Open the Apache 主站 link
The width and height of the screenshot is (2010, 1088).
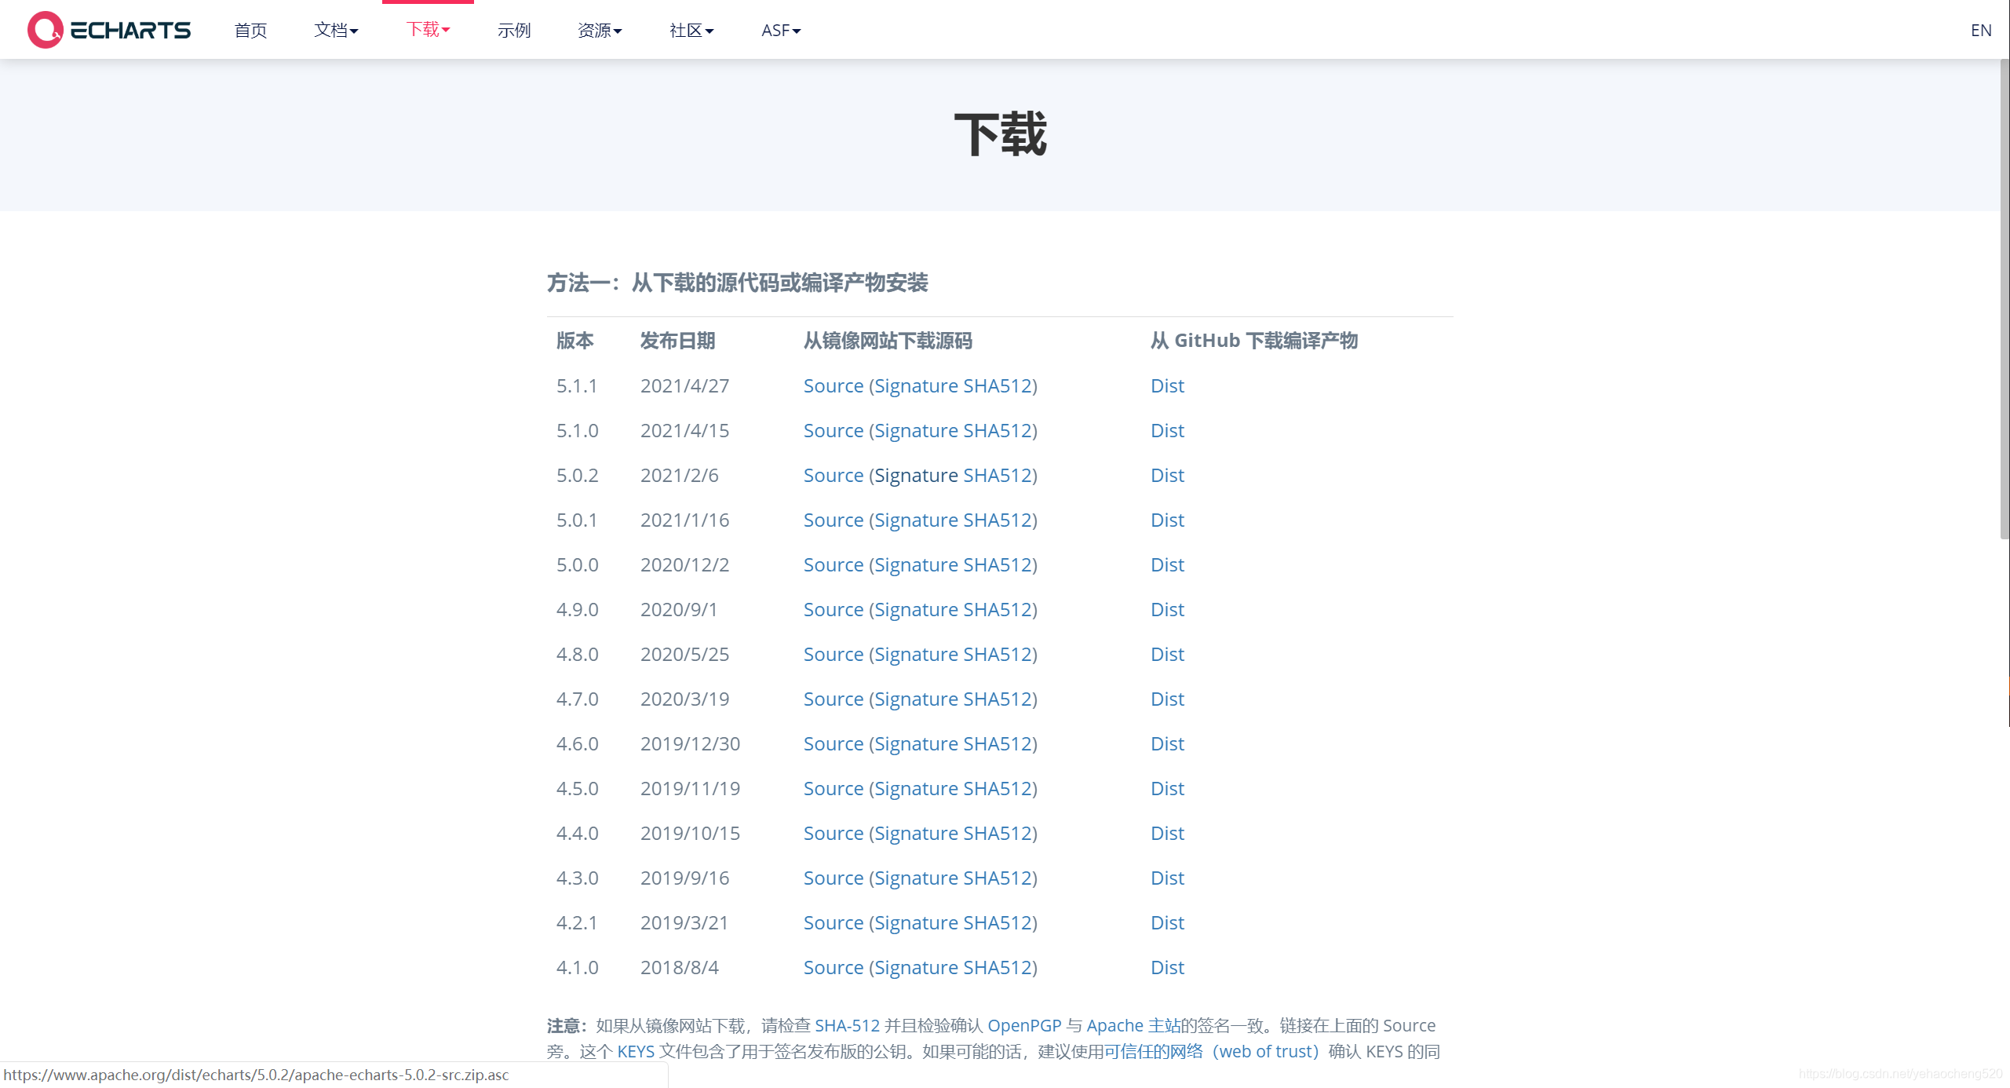1133,1025
